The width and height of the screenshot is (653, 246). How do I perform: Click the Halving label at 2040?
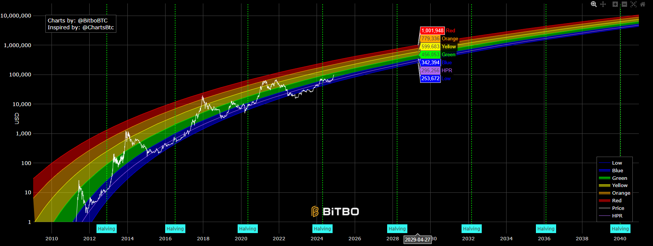coord(620,229)
